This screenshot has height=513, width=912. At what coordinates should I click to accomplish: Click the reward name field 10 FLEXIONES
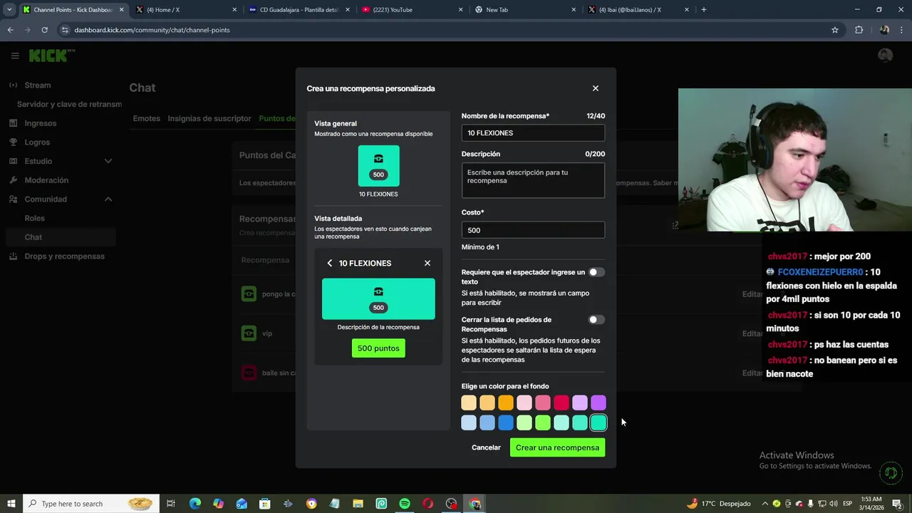pyautogui.click(x=533, y=133)
